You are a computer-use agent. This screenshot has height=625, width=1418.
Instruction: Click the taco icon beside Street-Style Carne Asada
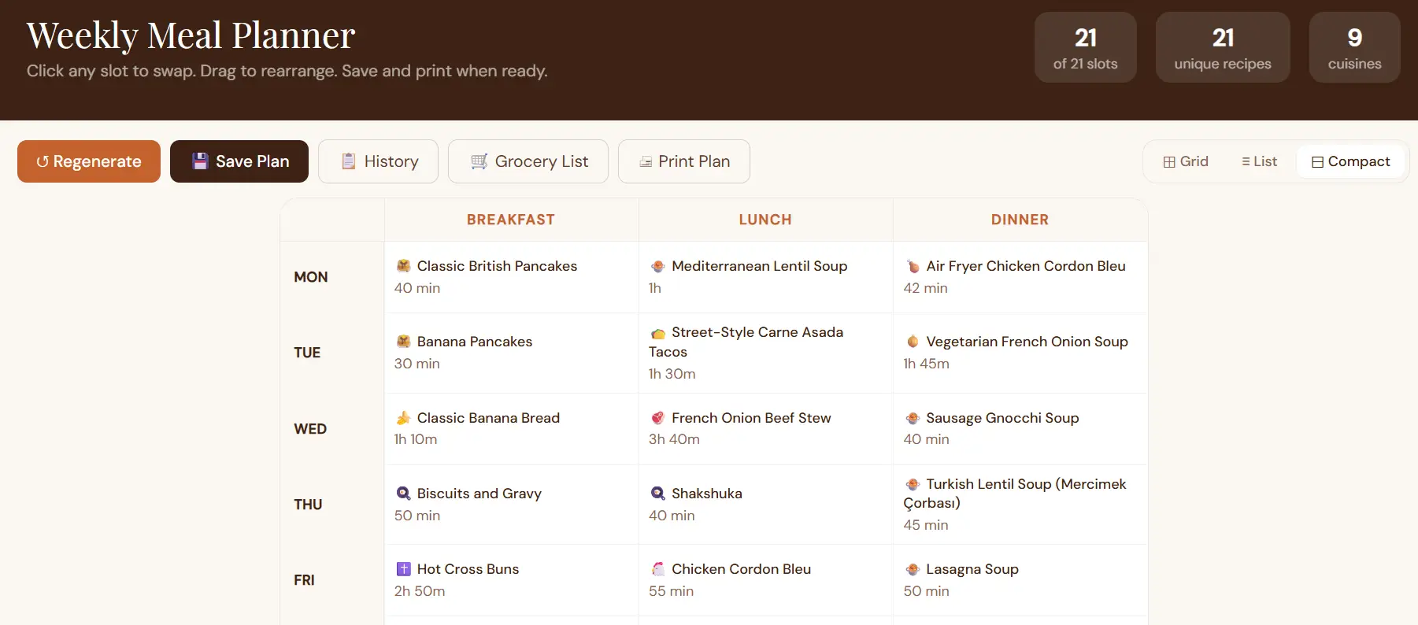(658, 333)
